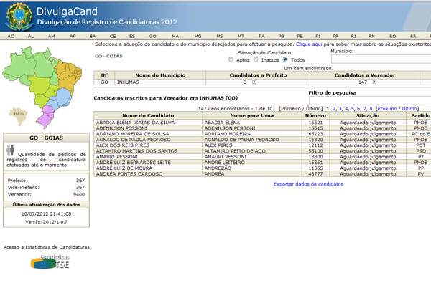The image size is (431, 288).
Task: Open the PA state menu
Action: point(261,36)
